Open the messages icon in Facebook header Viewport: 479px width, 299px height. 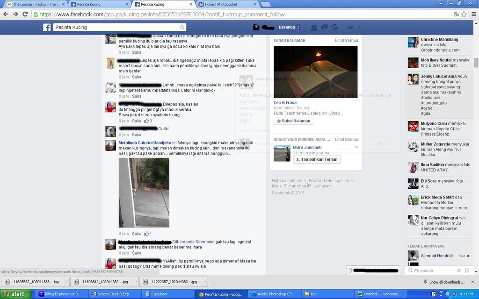click(x=324, y=28)
